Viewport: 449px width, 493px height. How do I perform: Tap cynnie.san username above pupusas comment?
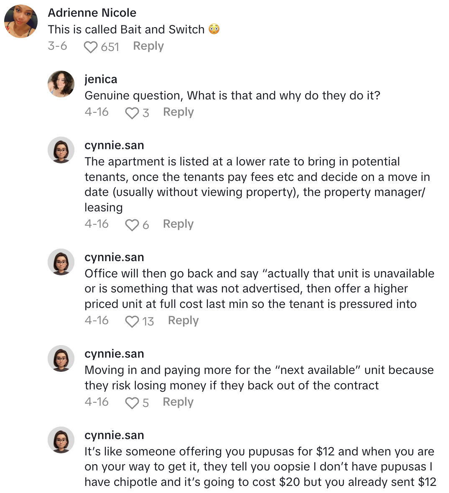point(114,435)
